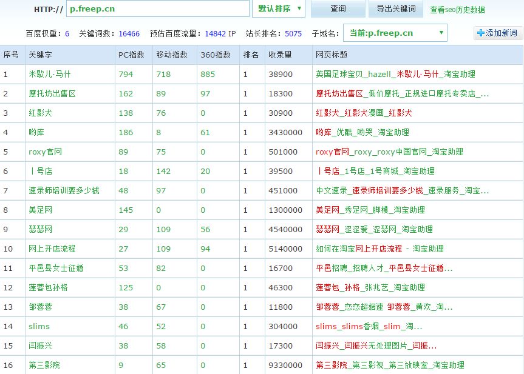The image size is (524, 374).
Task: Click indexed count 501000 in roxy官网 row
Action: [x=283, y=152]
